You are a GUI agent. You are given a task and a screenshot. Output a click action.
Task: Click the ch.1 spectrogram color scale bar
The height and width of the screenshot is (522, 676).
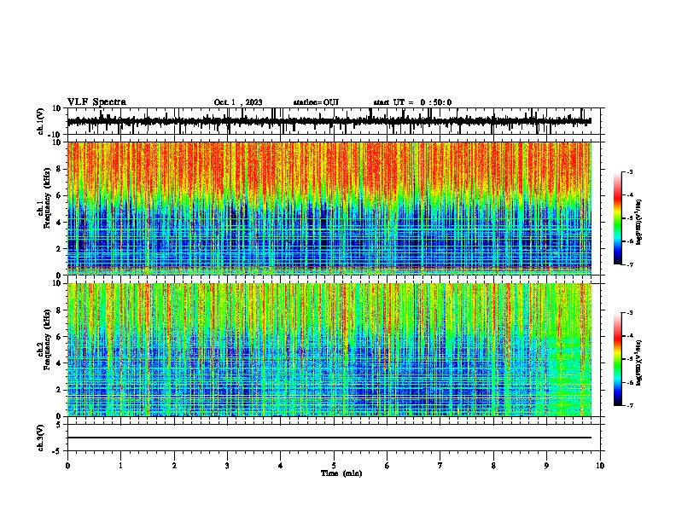click(618, 218)
